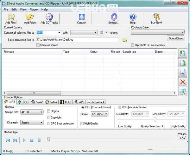Open the File menu
Viewport: 190px width, 155px height.
point(6,10)
